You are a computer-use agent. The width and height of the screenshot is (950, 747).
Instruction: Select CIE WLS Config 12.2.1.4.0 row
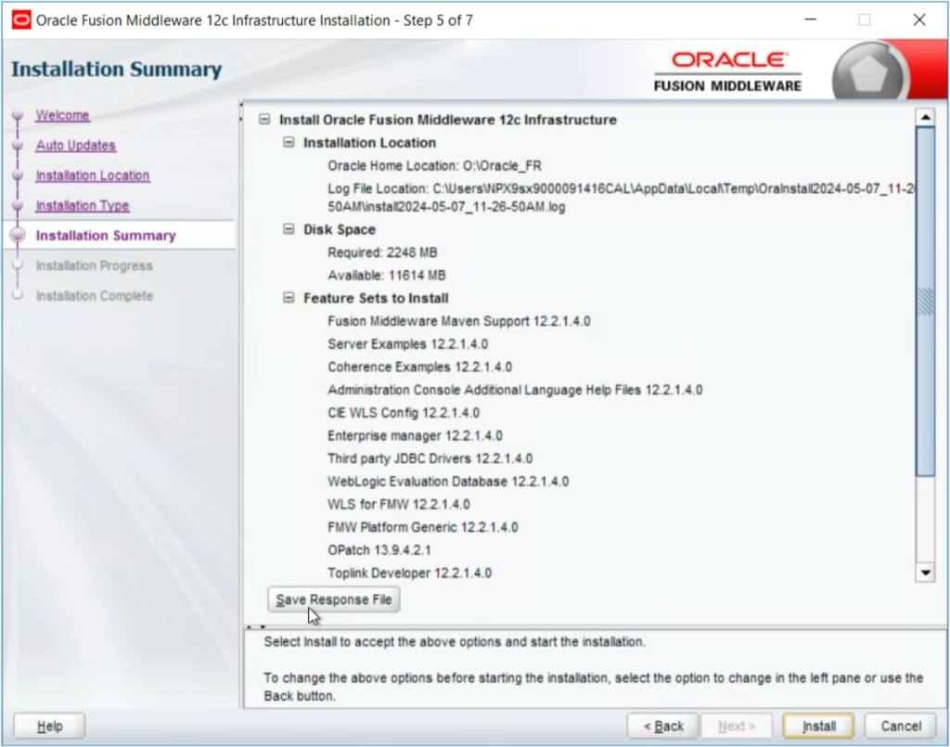tap(404, 413)
